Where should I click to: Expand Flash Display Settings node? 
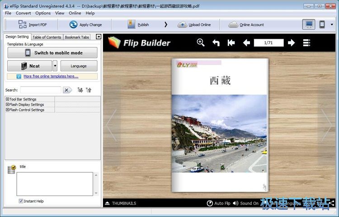(7, 105)
